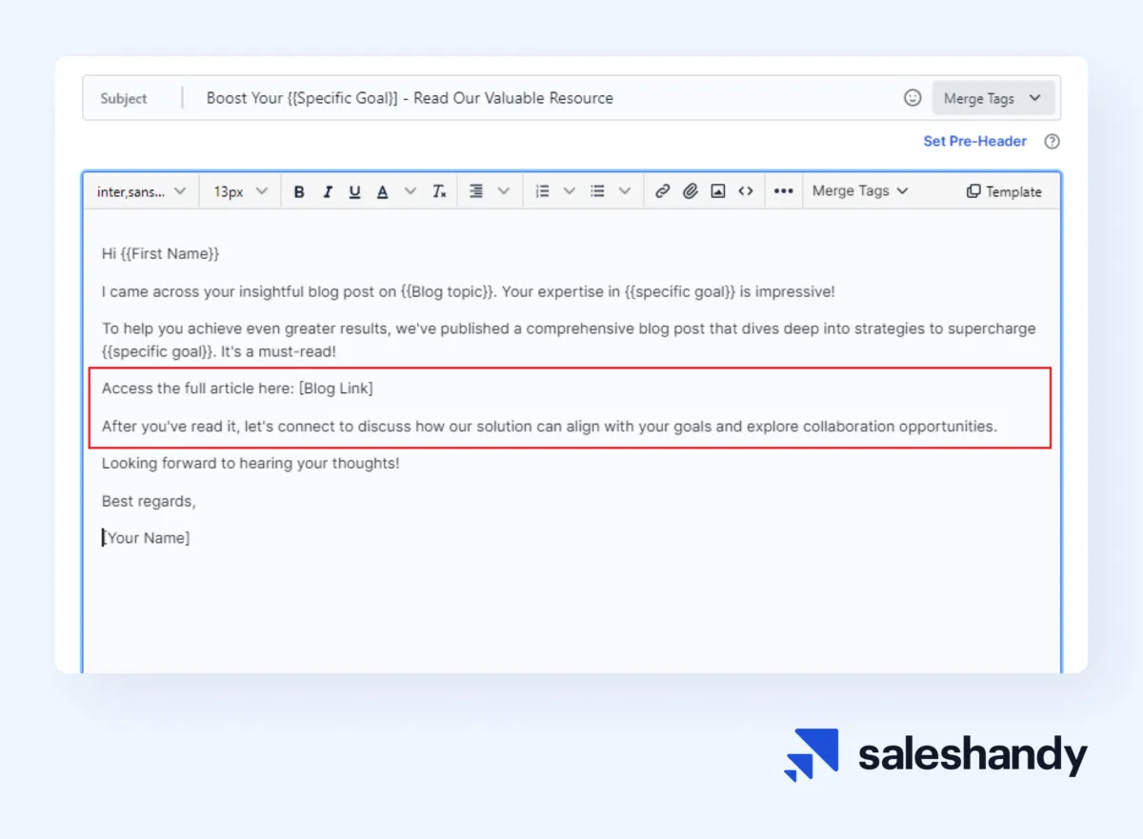The image size is (1143, 839).
Task: Click the pre-header help question icon
Action: point(1052,141)
